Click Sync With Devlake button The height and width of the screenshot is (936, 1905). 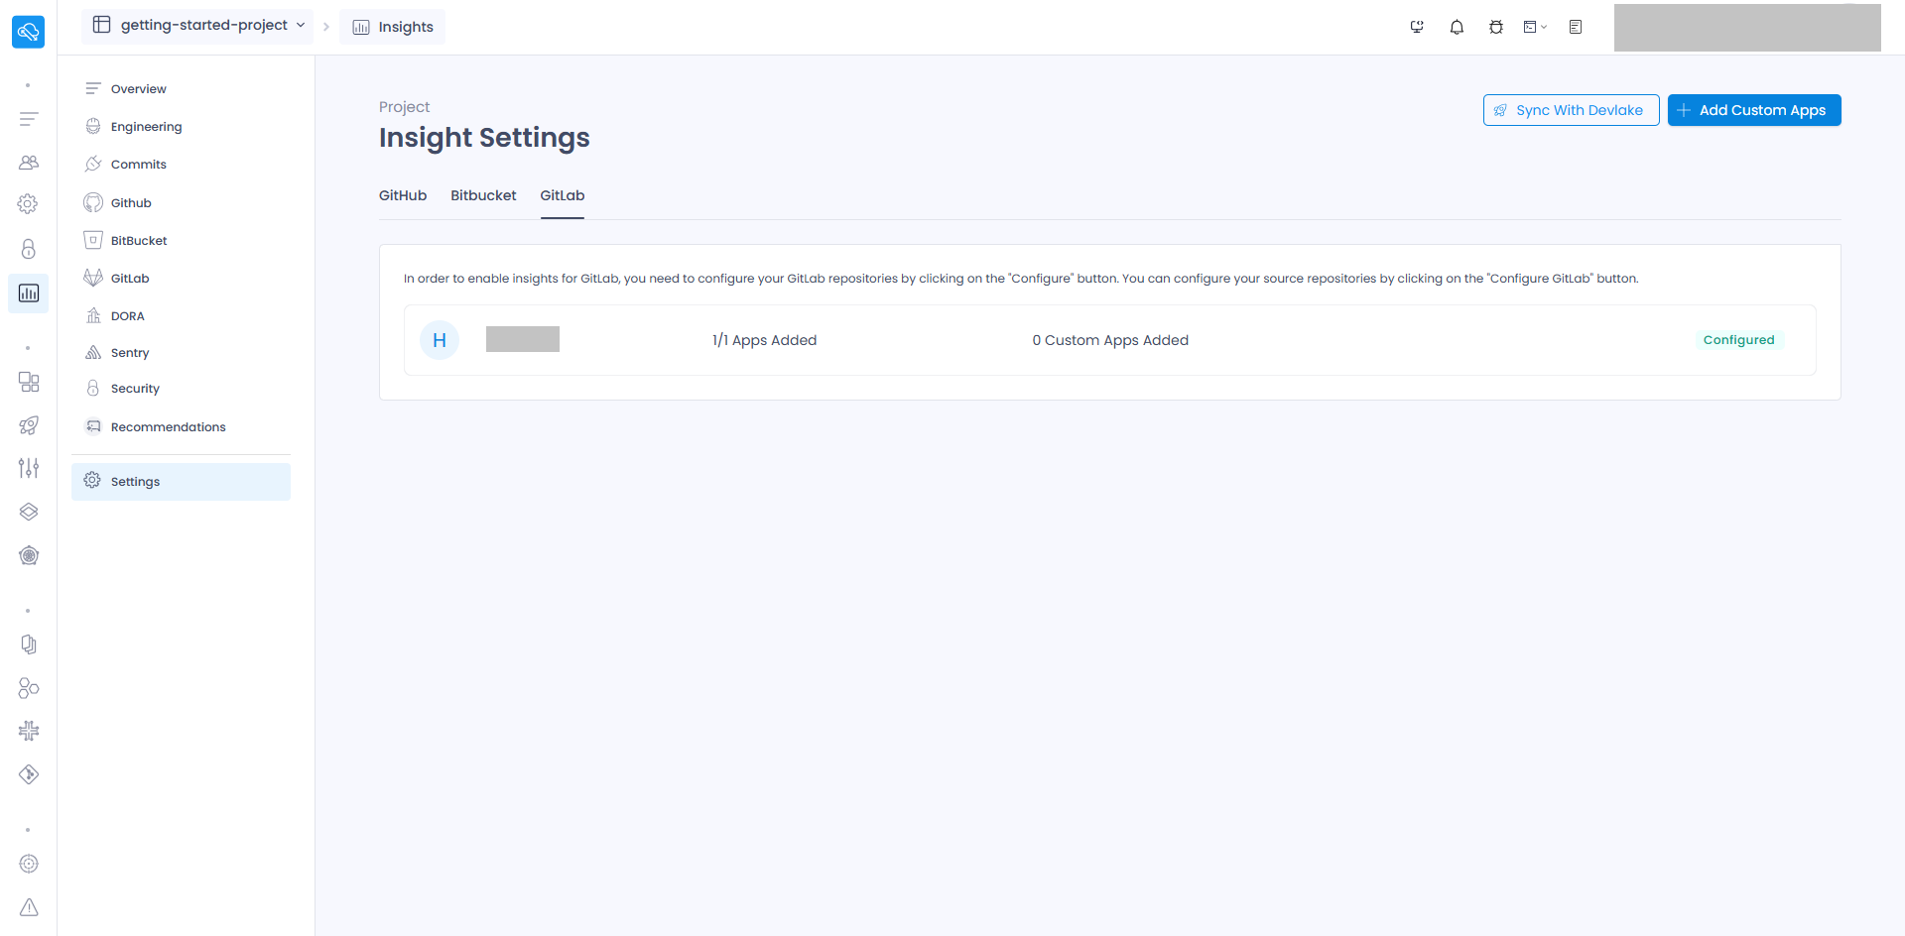coord(1571,110)
